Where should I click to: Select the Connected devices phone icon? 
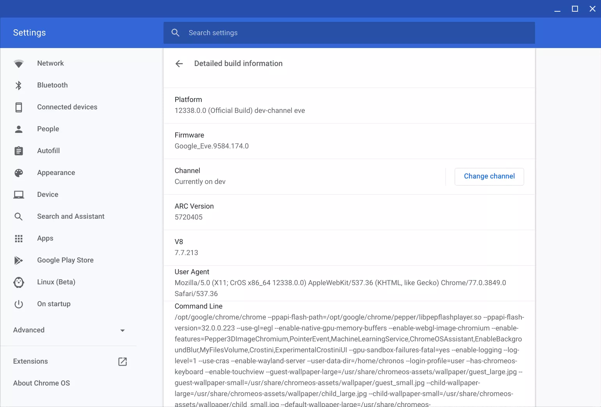pyautogui.click(x=19, y=107)
